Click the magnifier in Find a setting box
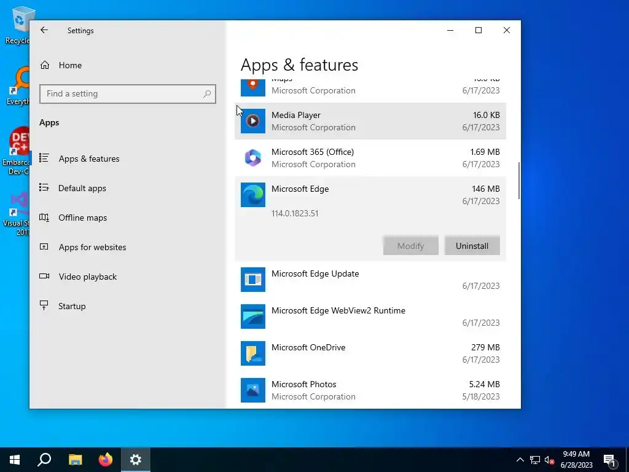Screen dimensions: 629x472 tap(207, 94)
